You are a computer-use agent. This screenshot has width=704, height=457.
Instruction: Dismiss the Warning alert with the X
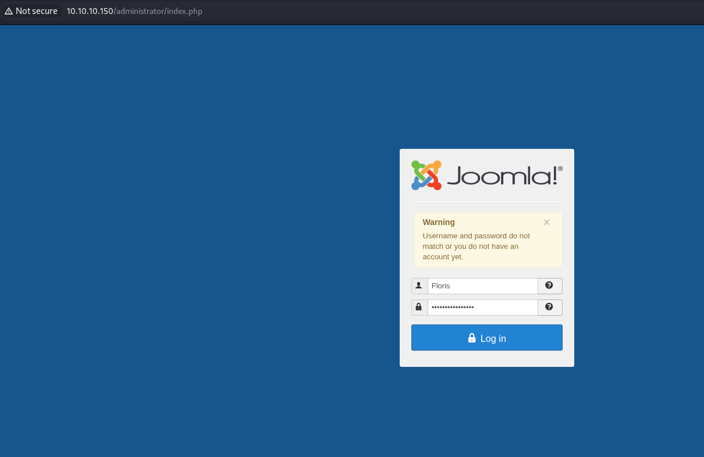546,222
